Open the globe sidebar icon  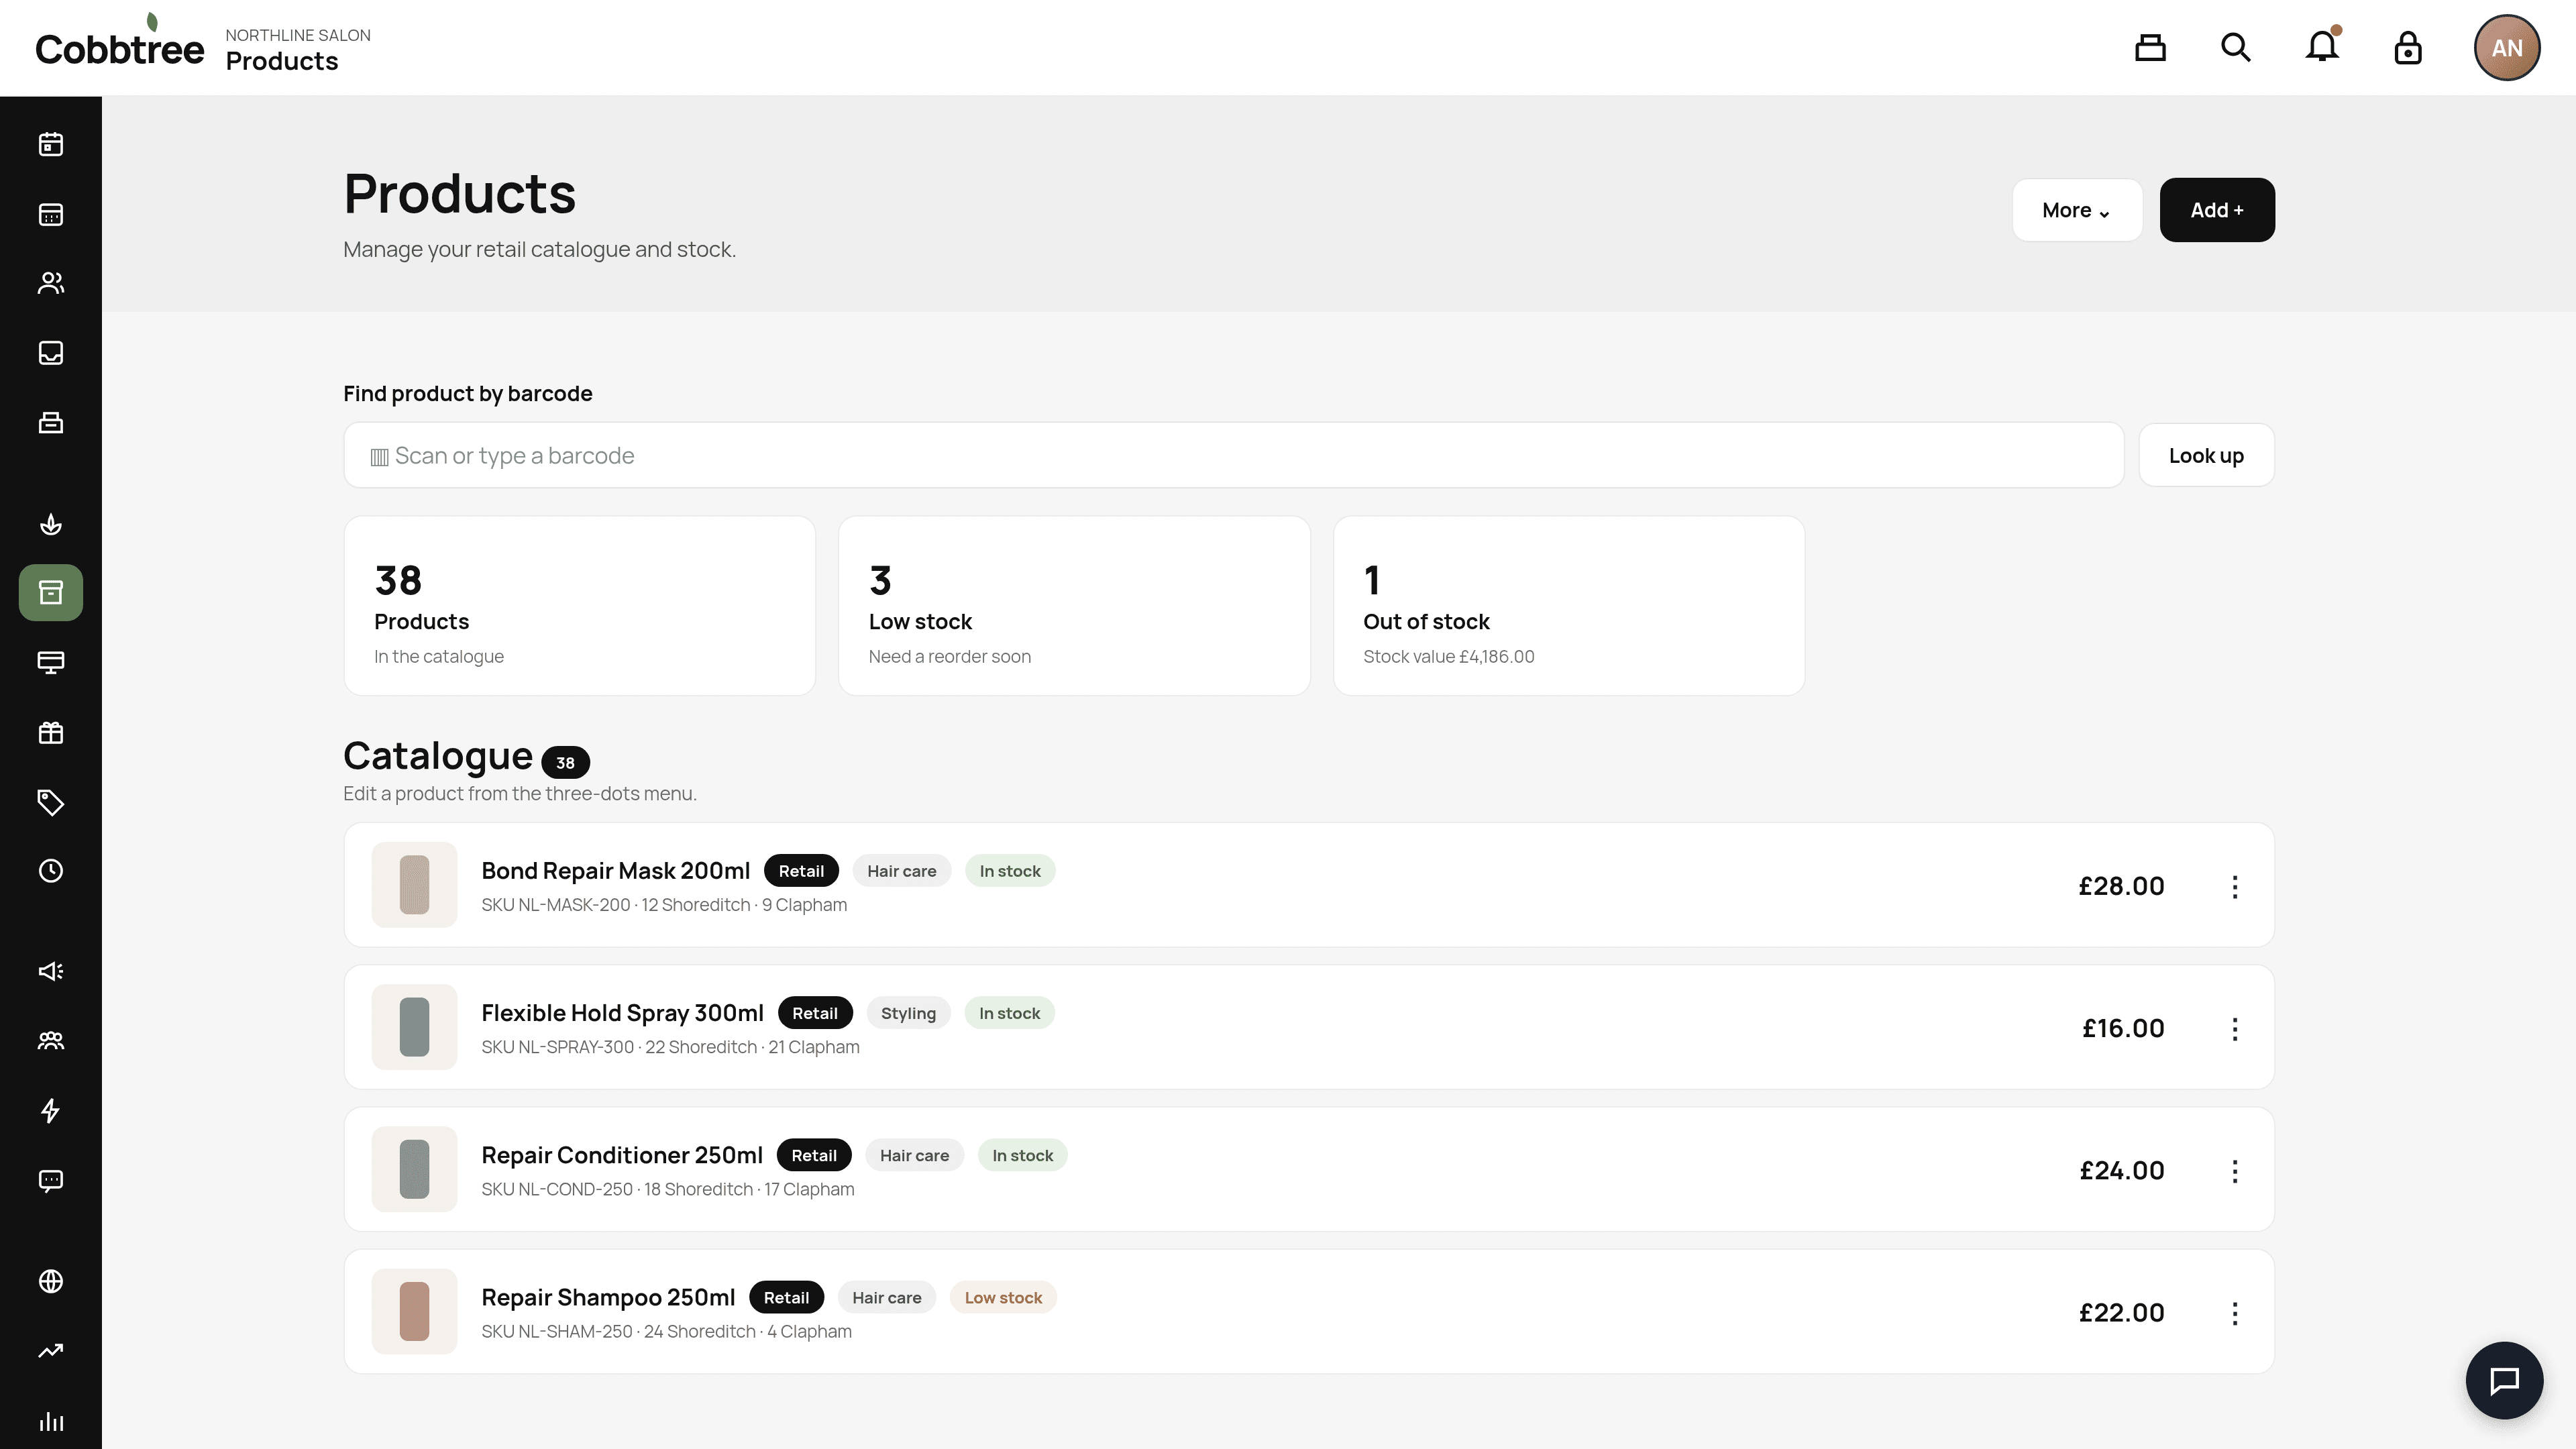point(51,1281)
